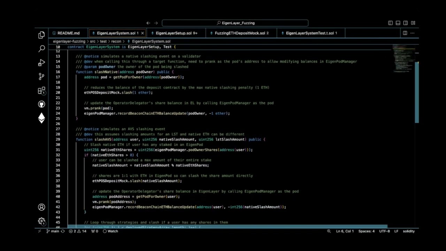
Task: Open the Manage gear menu
Action: pyautogui.click(x=41, y=221)
